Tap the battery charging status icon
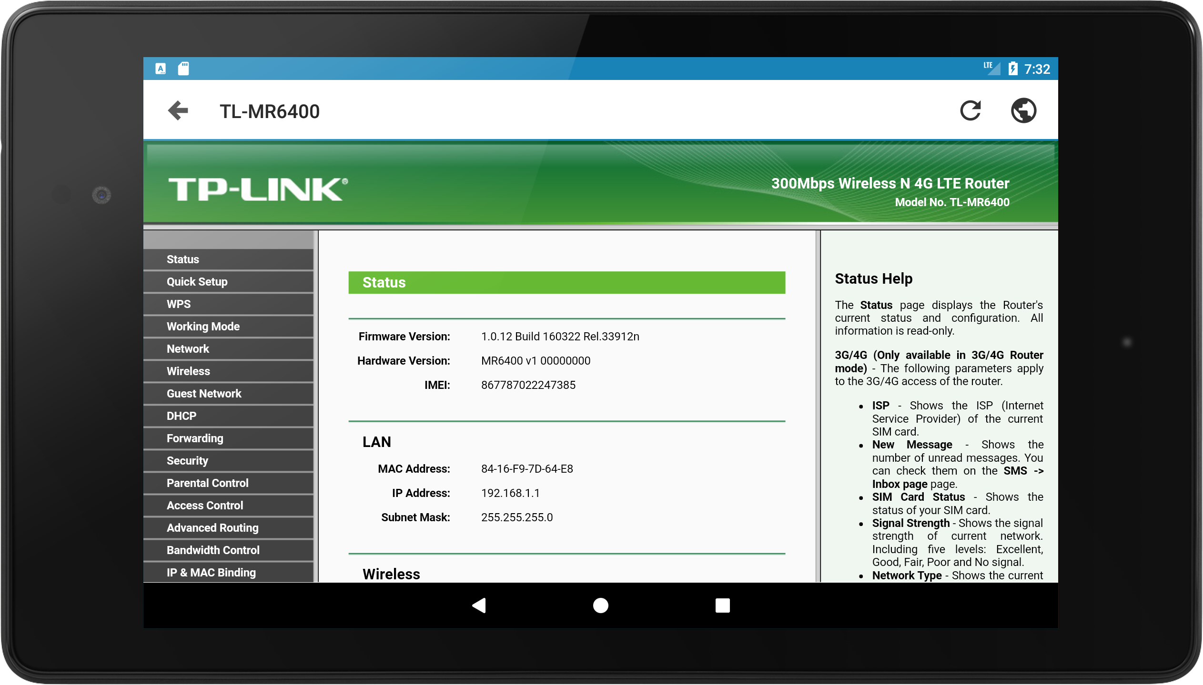This screenshot has height=685, width=1203. pyautogui.click(x=1013, y=69)
